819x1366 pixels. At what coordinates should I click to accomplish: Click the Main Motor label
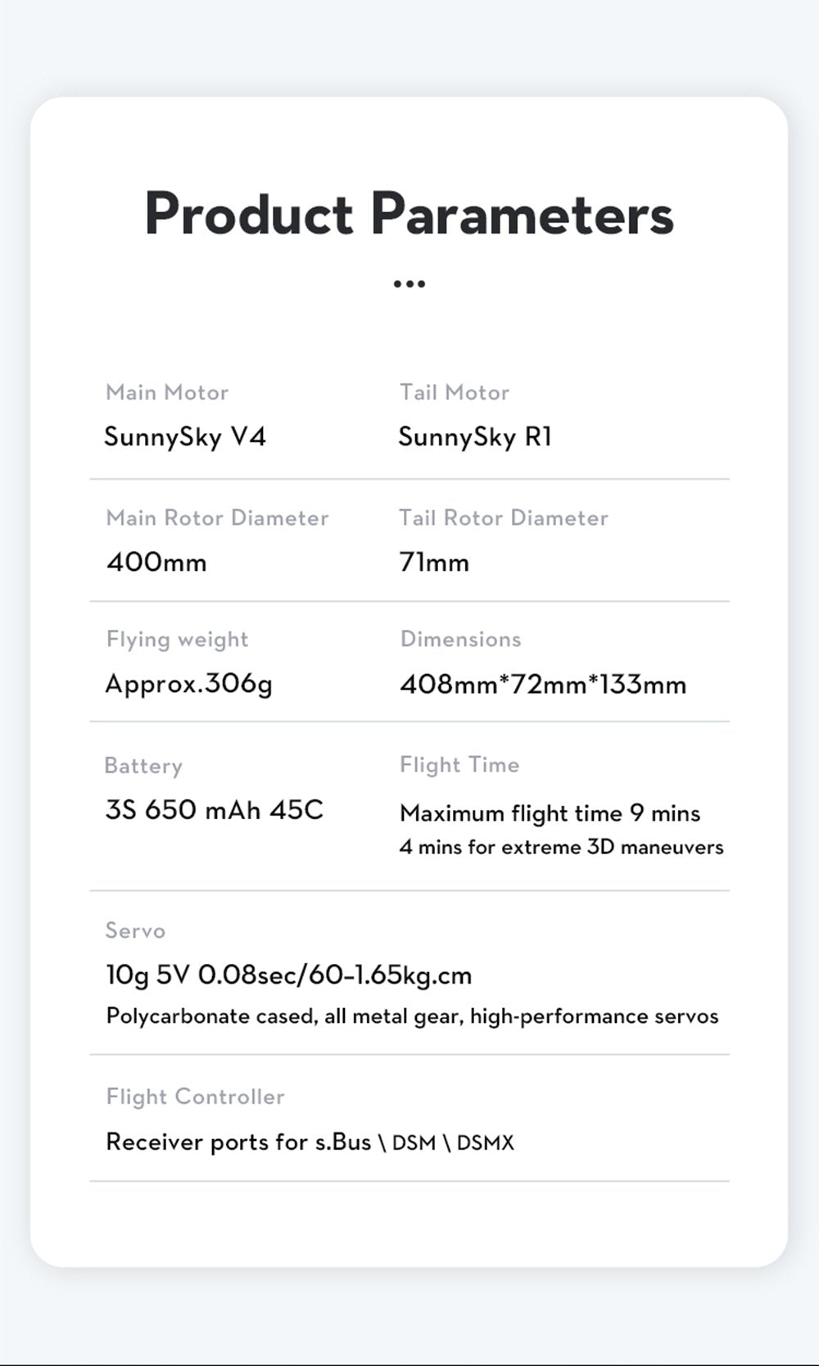coord(167,392)
